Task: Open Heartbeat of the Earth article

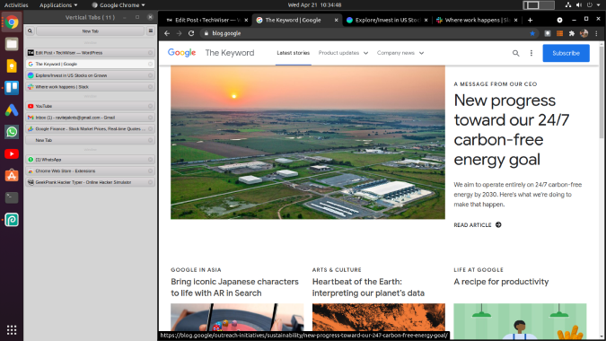Action: click(368, 287)
